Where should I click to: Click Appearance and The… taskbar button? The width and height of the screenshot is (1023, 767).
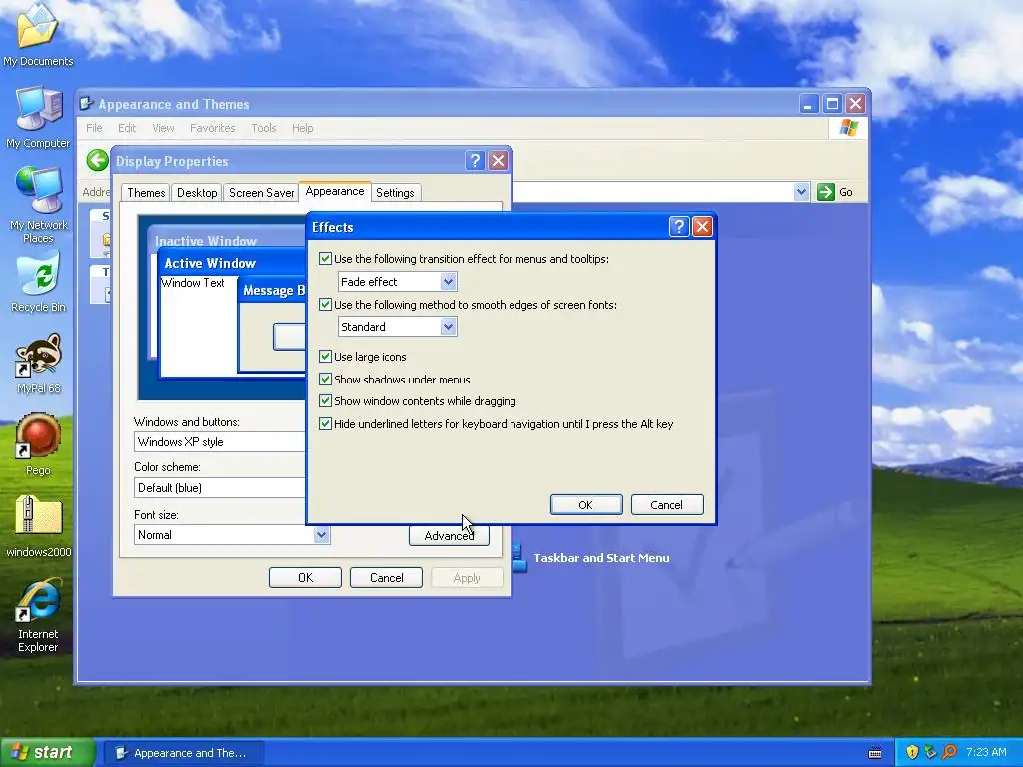[184, 753]
